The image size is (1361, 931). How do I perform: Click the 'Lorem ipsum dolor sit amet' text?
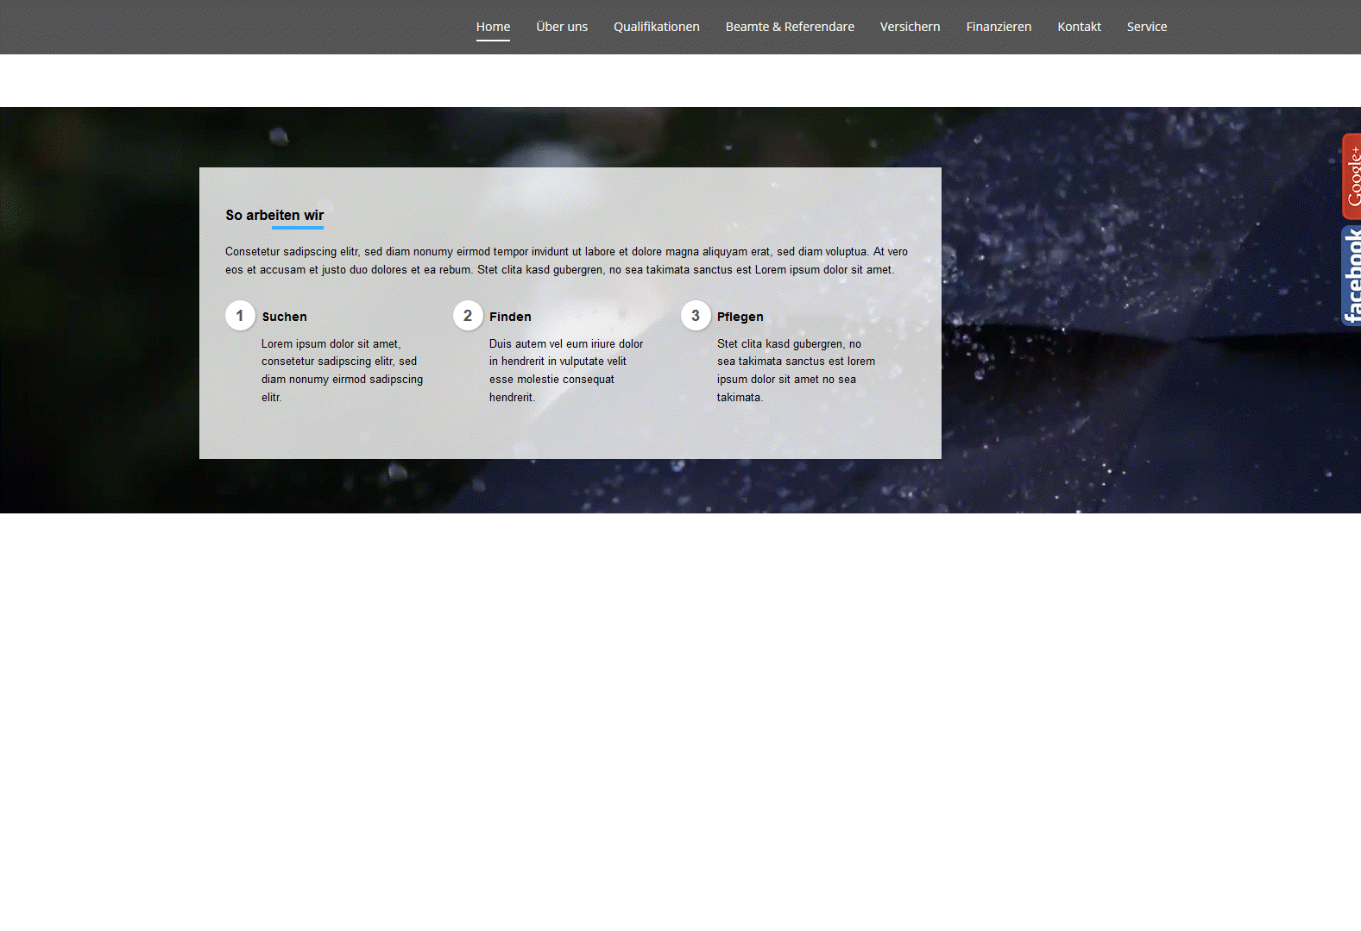[343, 370]
